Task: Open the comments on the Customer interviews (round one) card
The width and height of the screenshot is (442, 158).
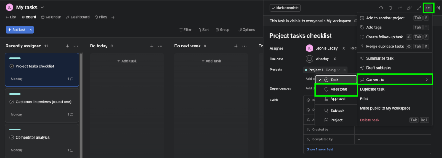Action: (x=70, y=114)
